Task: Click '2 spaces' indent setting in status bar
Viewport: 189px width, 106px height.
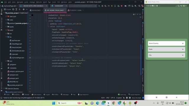Action: pos(119,98)
